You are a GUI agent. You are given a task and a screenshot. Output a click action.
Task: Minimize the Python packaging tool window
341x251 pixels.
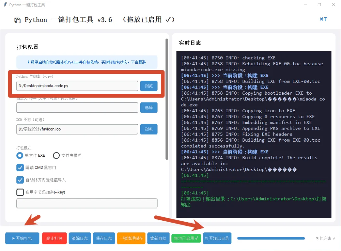click(x=305, y=4)
